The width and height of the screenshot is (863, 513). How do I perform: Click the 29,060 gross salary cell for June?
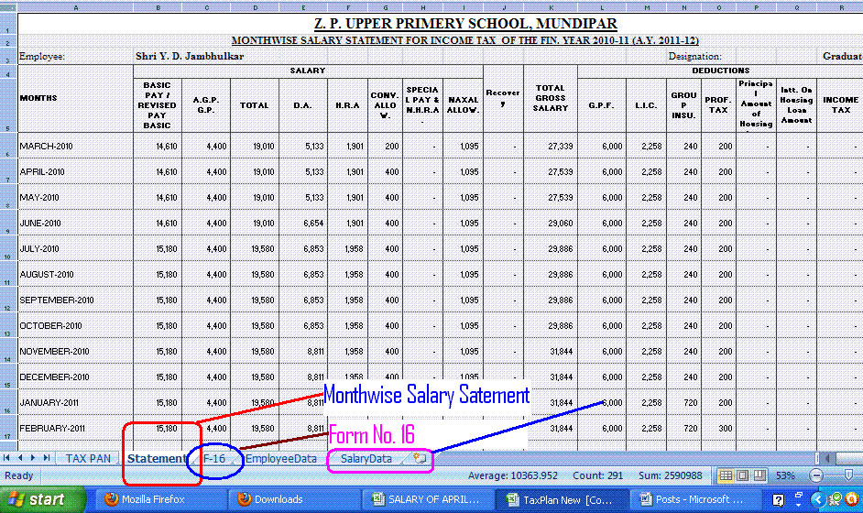551,223
